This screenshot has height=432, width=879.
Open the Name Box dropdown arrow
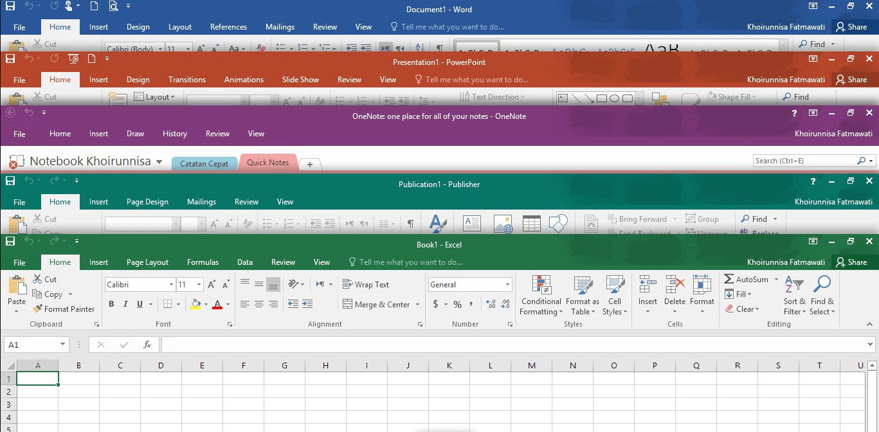pos(62,345)
